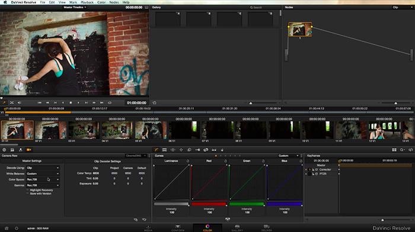The width and height of the screenshot is (415, 232).
Task: Toggle Save with Version checkbox
Action: pyautogui.click(x=28, y=194)
